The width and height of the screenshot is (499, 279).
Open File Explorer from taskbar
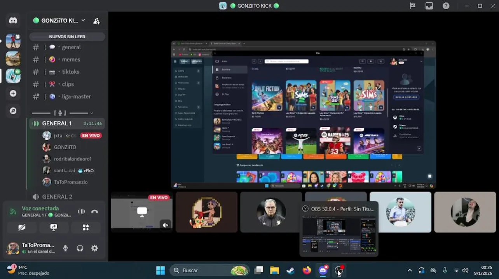pyautogui.click(x=275, y=270)
